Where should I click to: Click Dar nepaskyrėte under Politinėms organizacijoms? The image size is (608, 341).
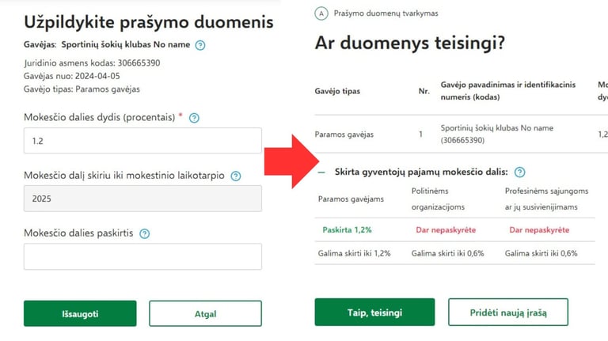[446, 229]
